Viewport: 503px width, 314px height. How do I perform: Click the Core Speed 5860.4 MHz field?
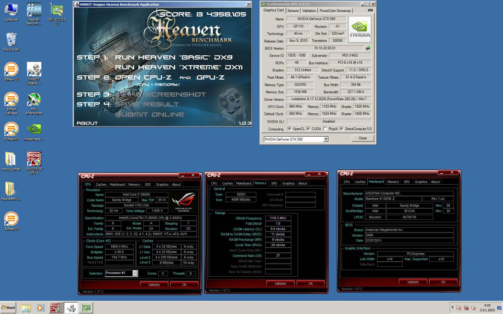119,247
